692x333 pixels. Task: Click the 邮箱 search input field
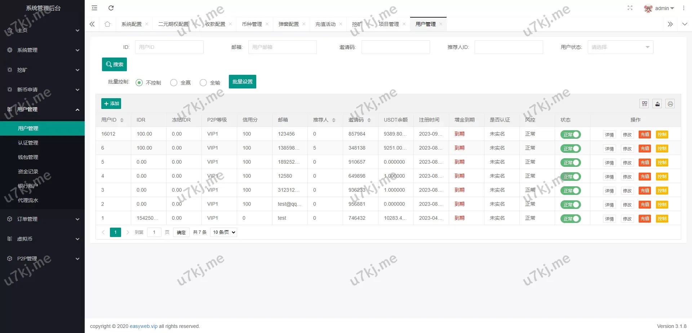pyautogui.click(x=282, y=47)
